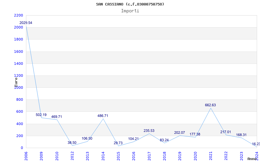This screenshot has width=260, height=162.
Task: Click the 2006 x-axis year label
Action: tap(26, 156)
